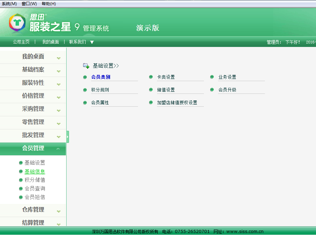This screenshot has height=235, width=316.
Task: Click the green bullet beside 储值设置
Action: [151, 90]
